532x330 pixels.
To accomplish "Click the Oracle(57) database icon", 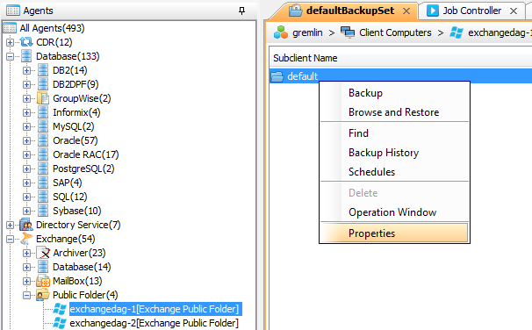I will click(x=43, y=140).
